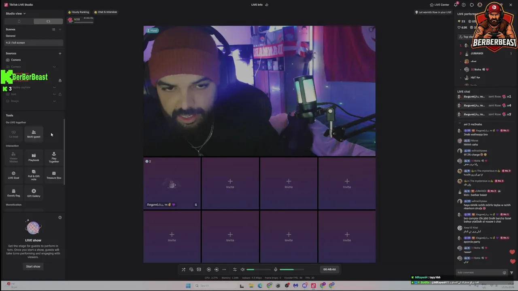Click top viewer HbT

(485, 78)
